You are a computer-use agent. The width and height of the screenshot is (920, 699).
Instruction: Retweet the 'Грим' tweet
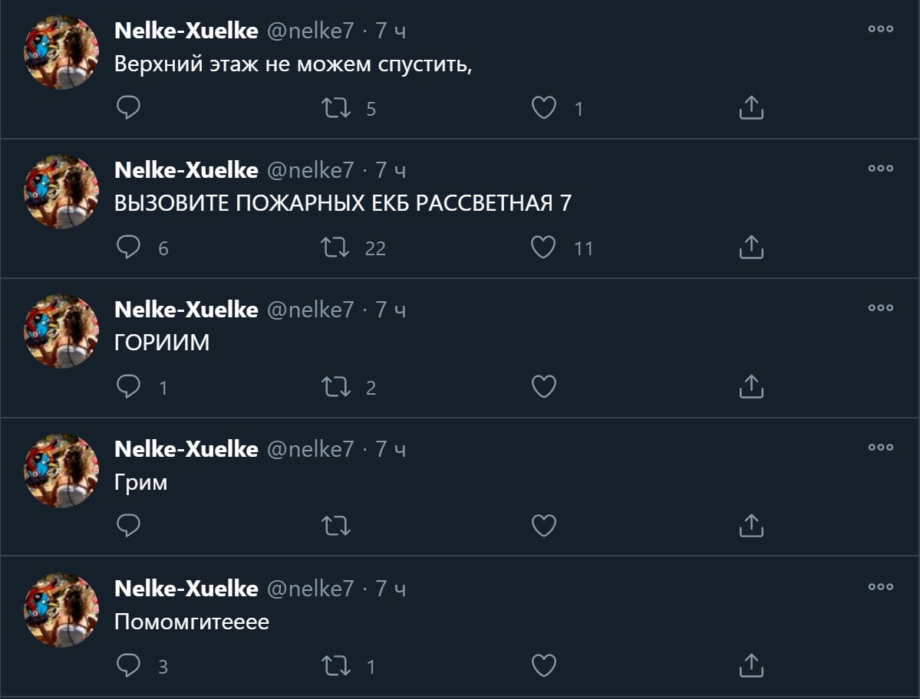click(335, 526)
